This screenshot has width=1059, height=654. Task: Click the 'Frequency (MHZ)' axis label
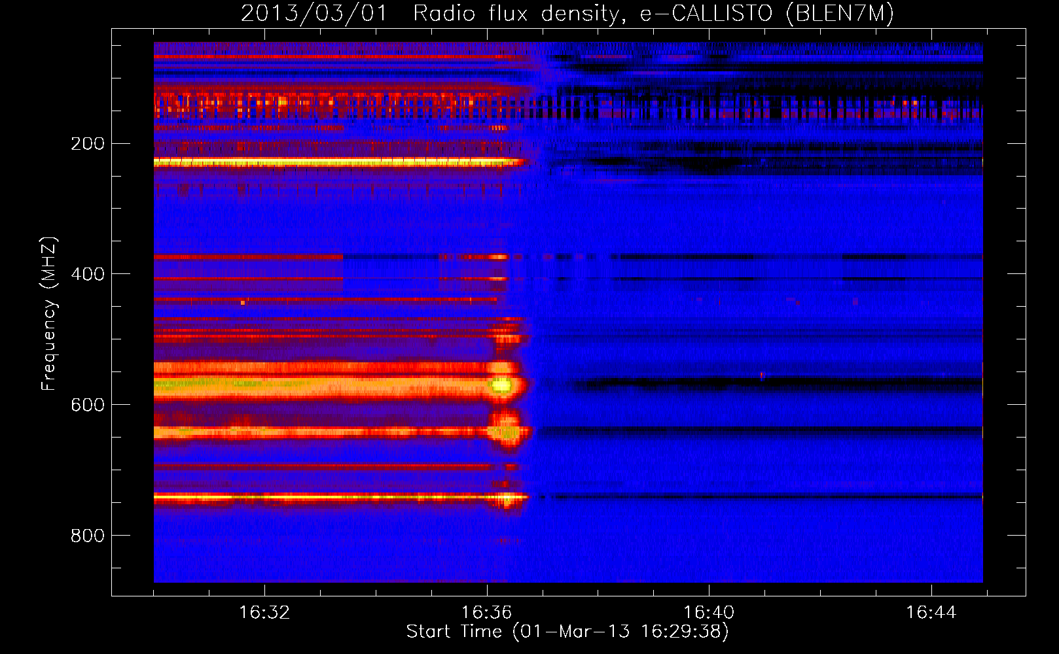click(x=49, y=313)
